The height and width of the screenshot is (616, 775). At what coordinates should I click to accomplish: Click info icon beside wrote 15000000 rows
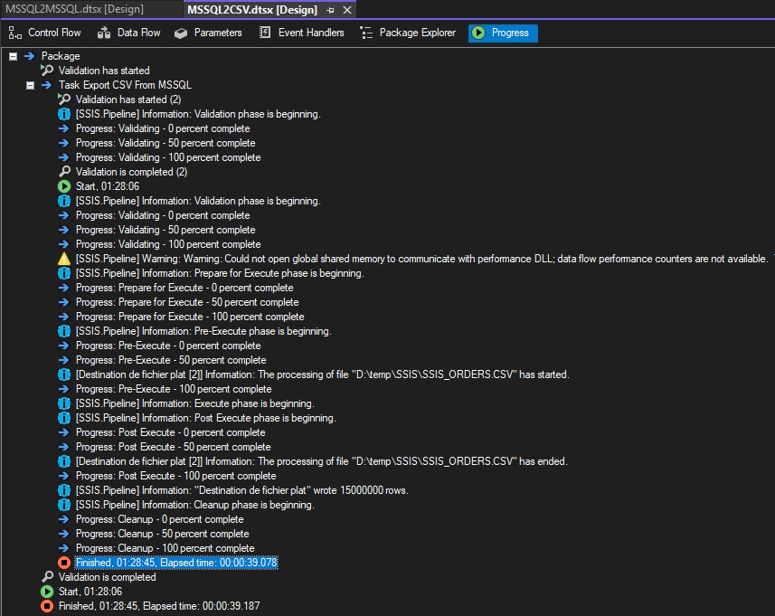point(64,490)
